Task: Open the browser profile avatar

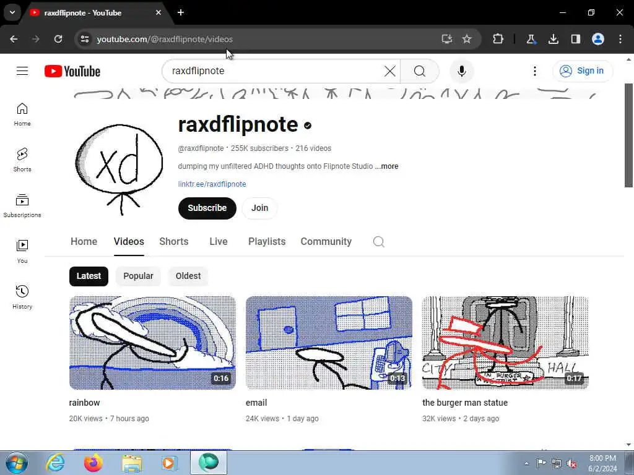Action: click(598, 39)
